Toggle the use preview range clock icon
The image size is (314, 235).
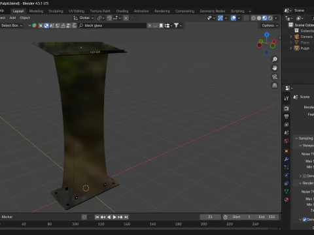[225, 217]
